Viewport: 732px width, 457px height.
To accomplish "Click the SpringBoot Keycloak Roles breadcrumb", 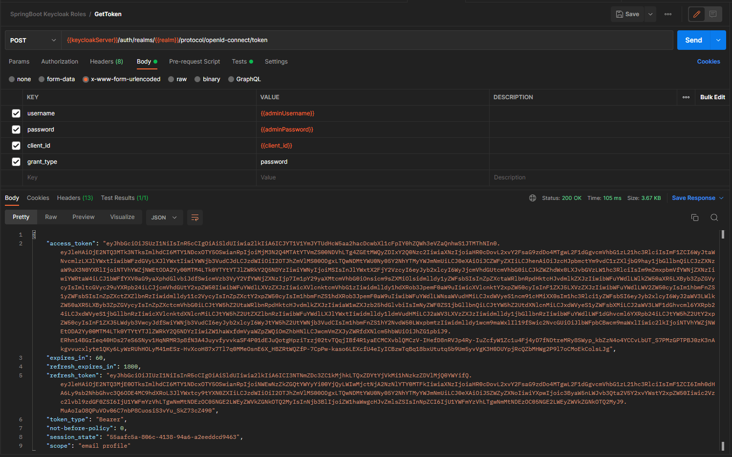I will click(x=48, y=14).
